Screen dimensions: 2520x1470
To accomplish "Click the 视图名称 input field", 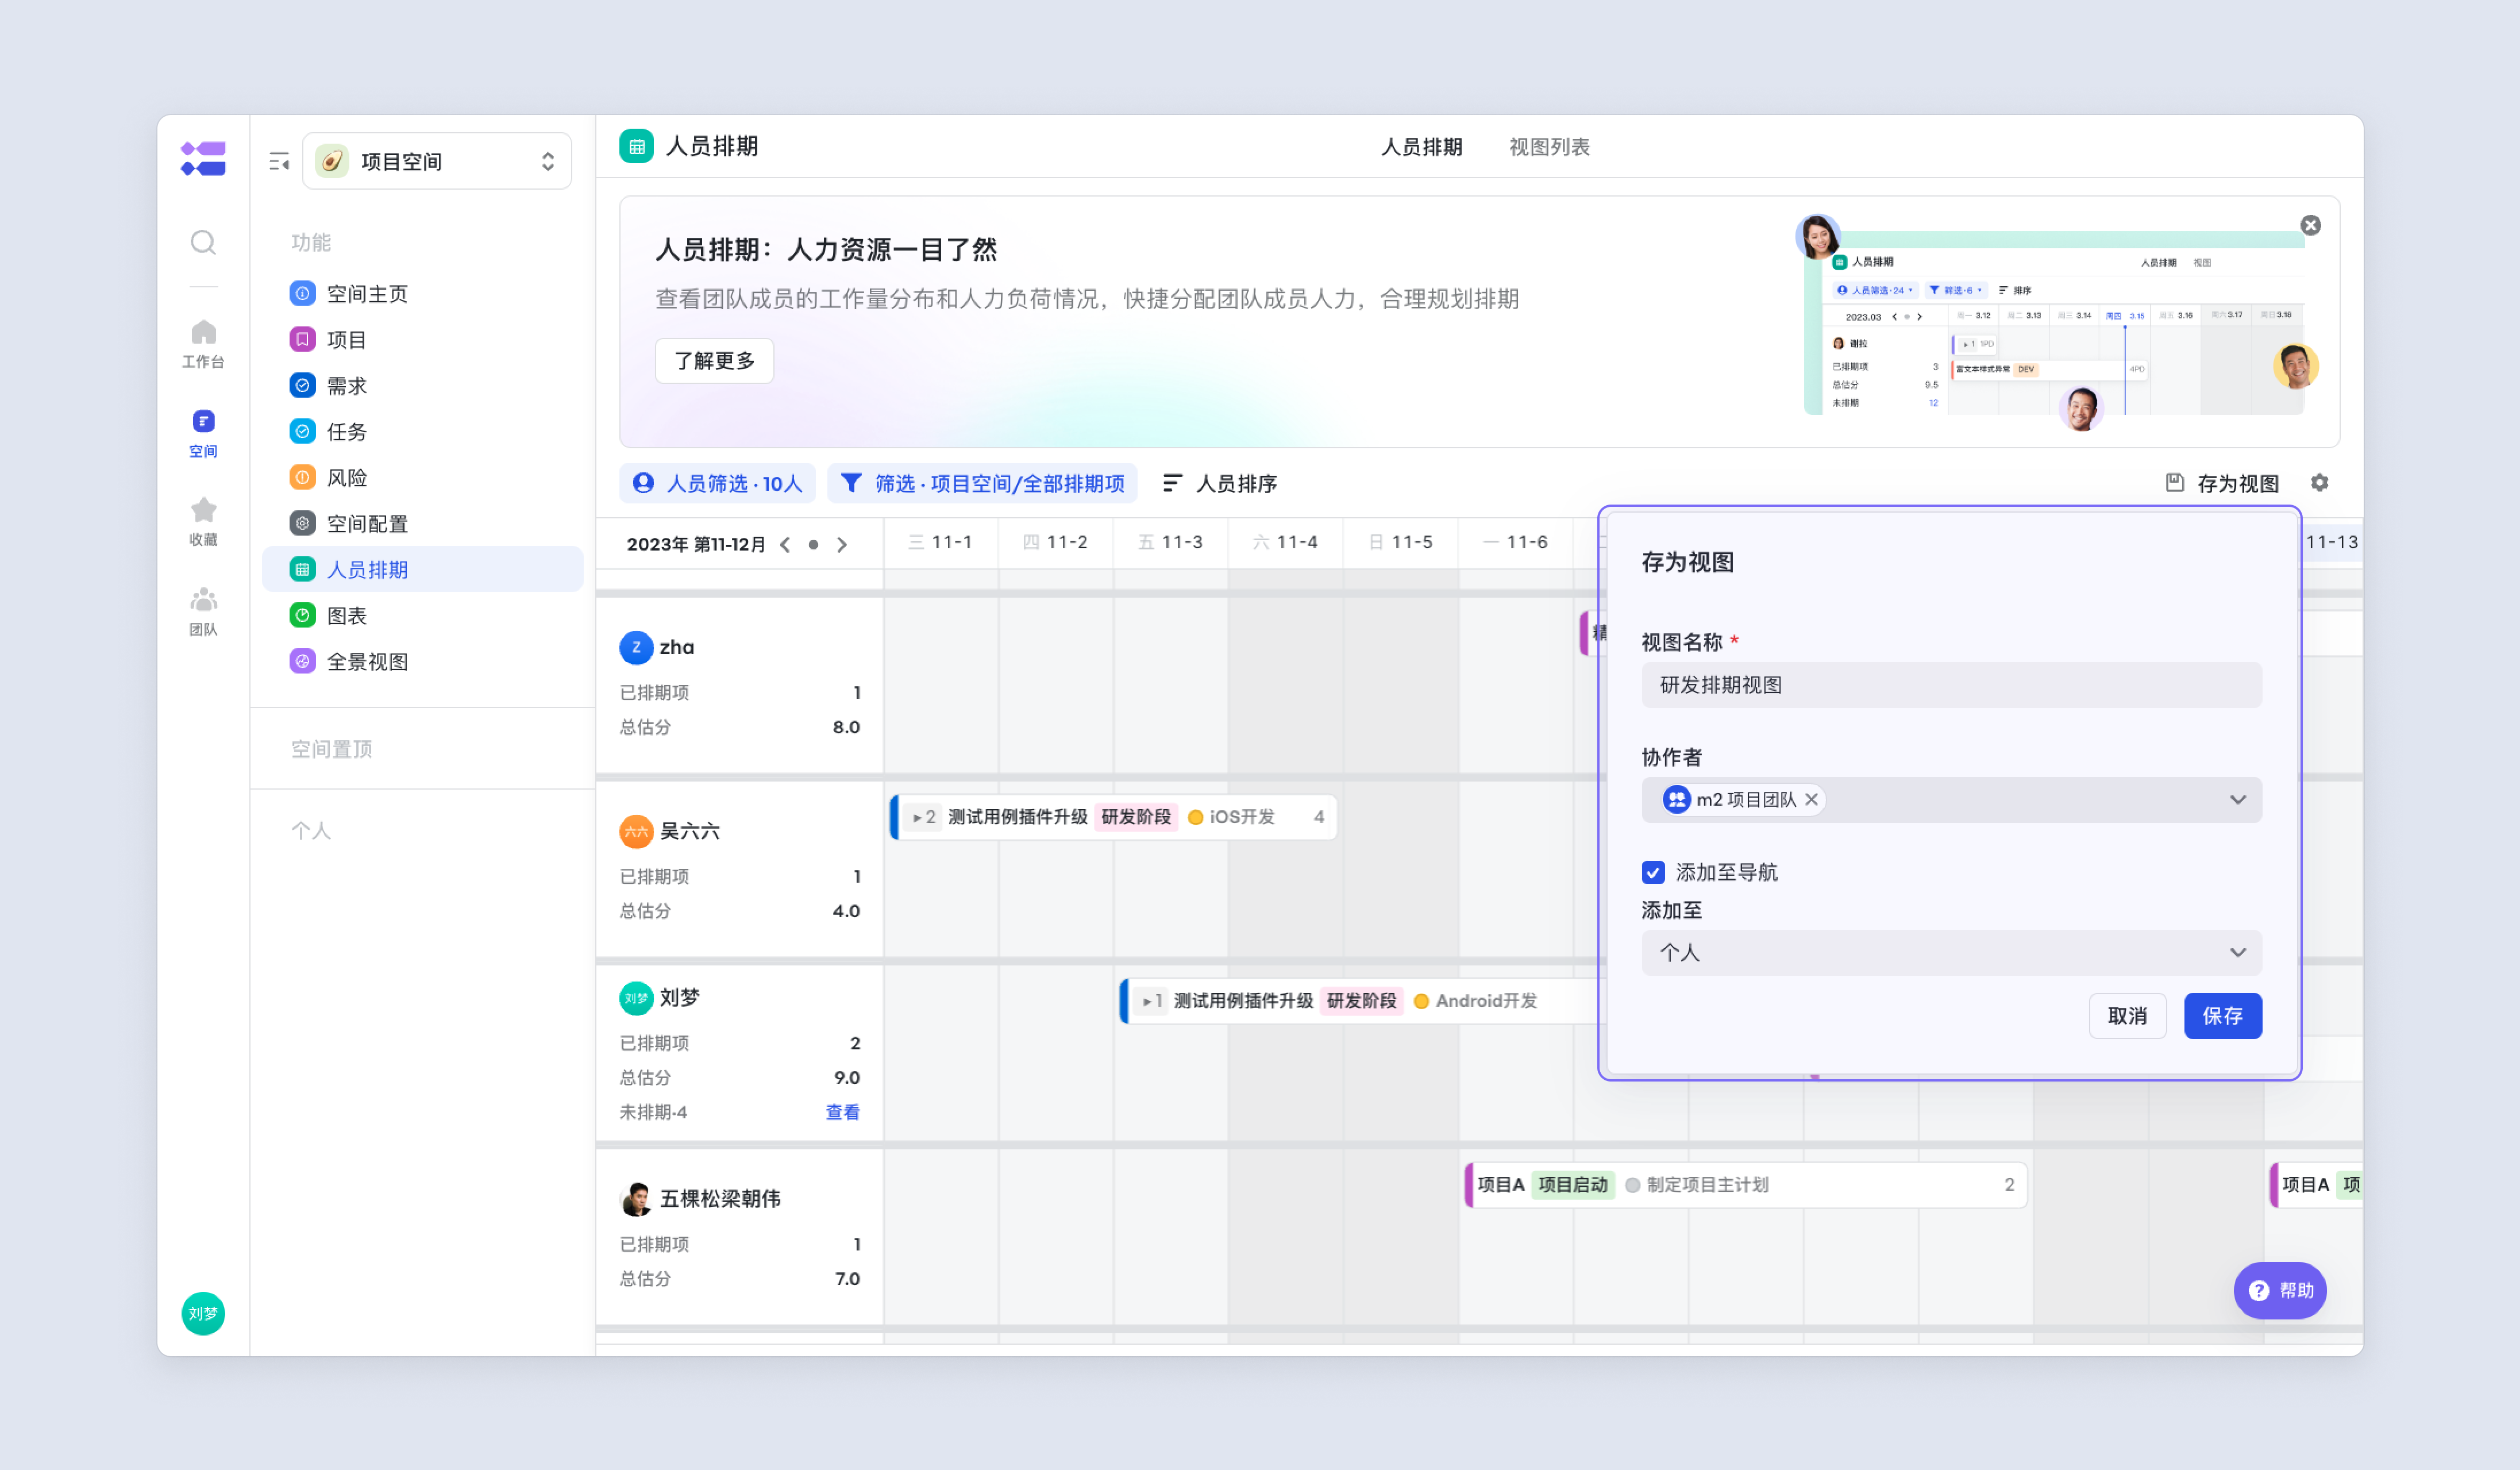I will click(1951, 685).
